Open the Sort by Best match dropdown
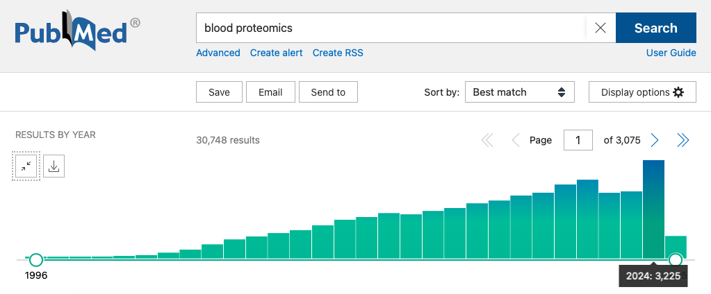711x294 pixels. click(518, 92)
